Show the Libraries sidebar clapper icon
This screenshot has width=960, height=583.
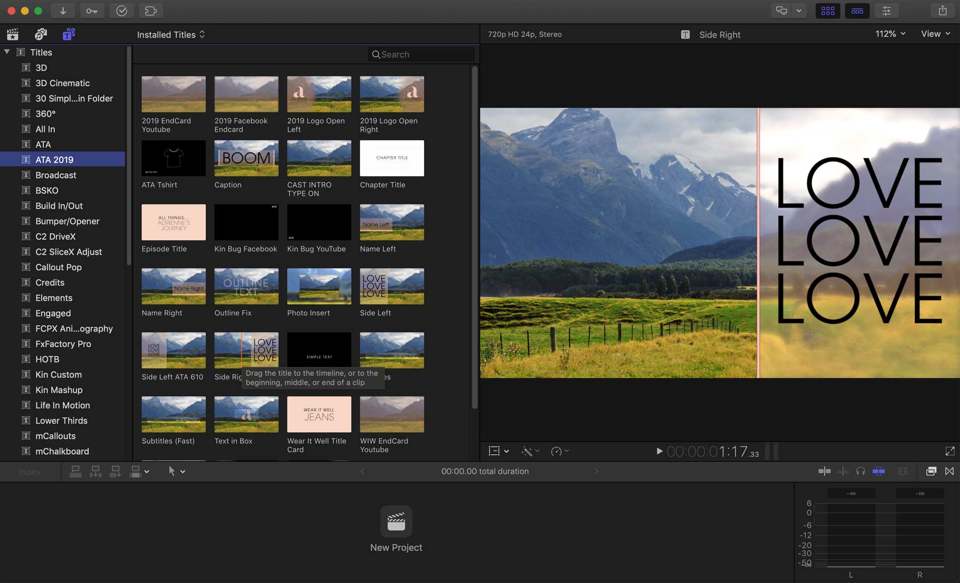click(13, 35)
